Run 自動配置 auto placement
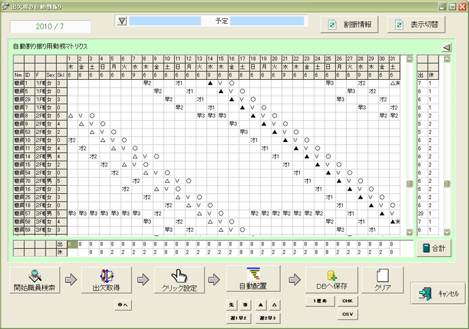 tap(253, 278)
